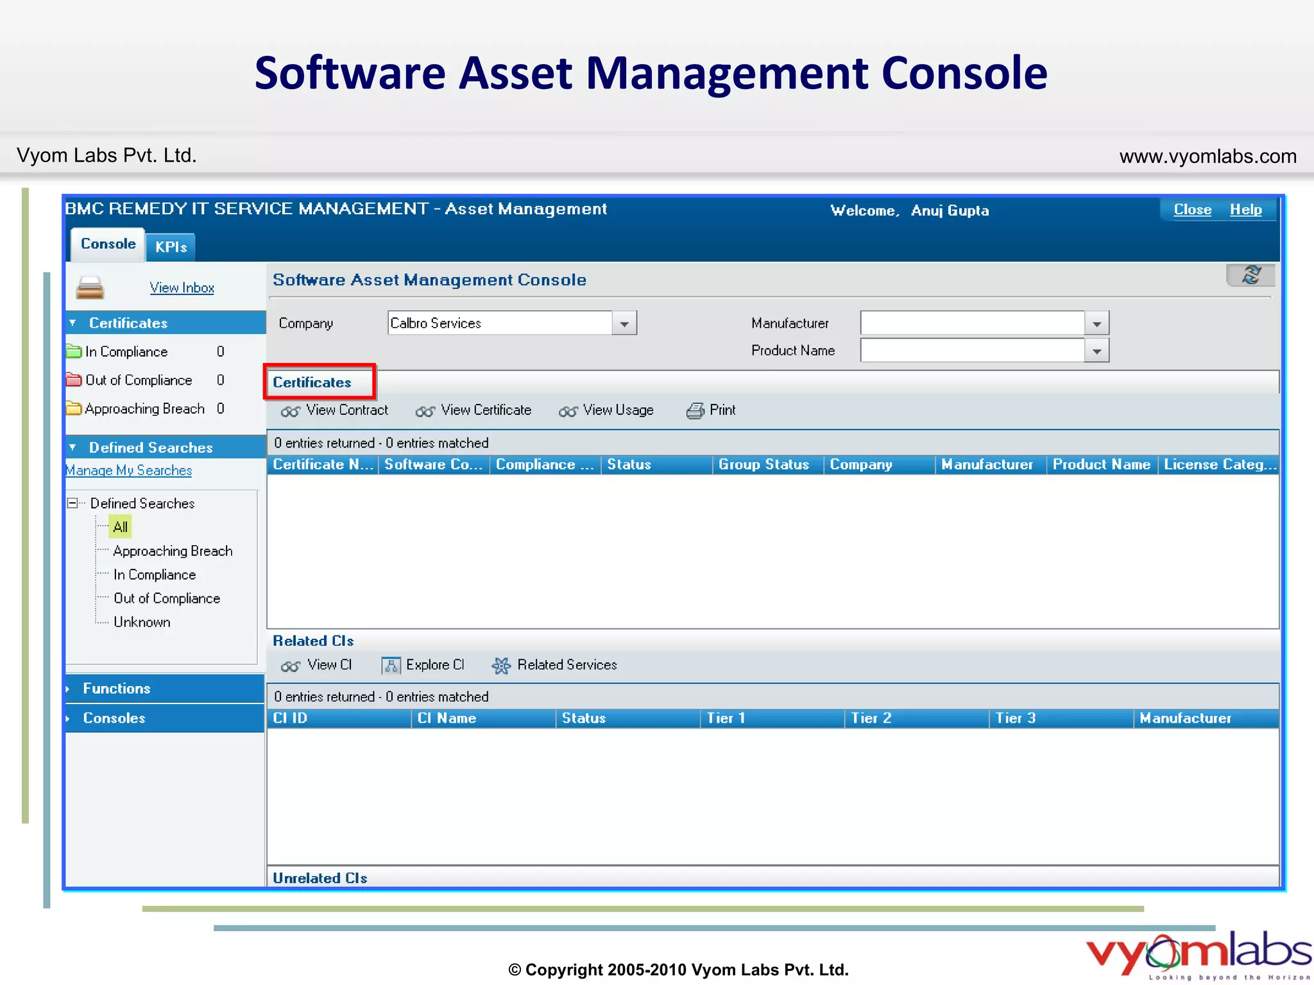This screenshot has width=1314, height=985.
Task: Select Unknown in the search tree
Action: (x=142, y=622)
